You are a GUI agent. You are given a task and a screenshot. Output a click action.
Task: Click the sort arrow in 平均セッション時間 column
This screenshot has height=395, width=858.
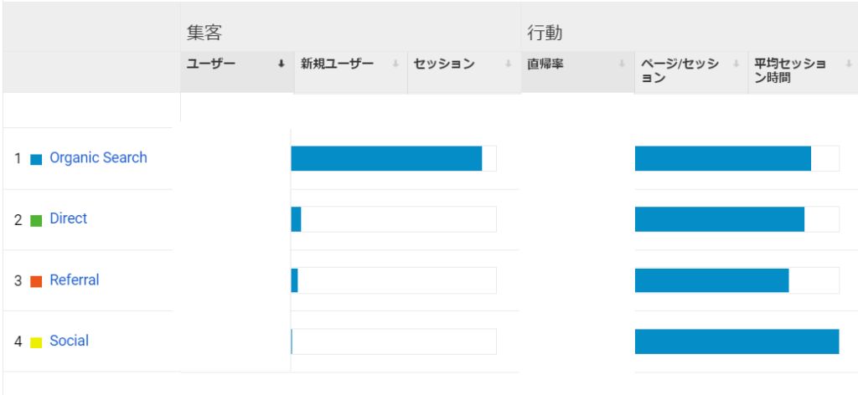[x=849, y=64]
